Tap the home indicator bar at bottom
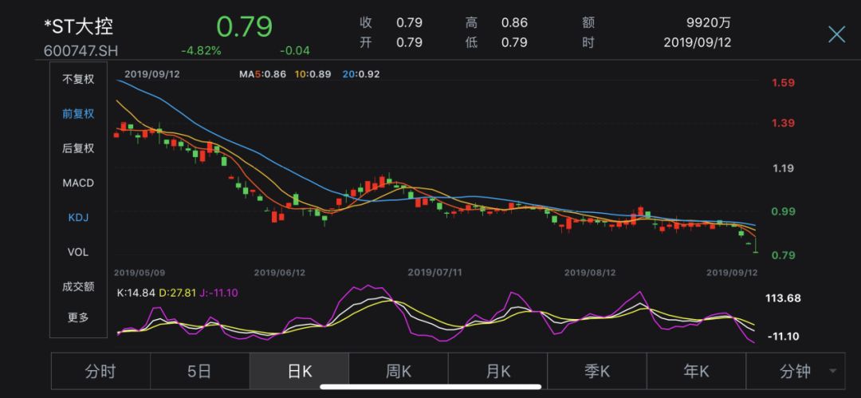861x398 pixels. tap(431, 387)
